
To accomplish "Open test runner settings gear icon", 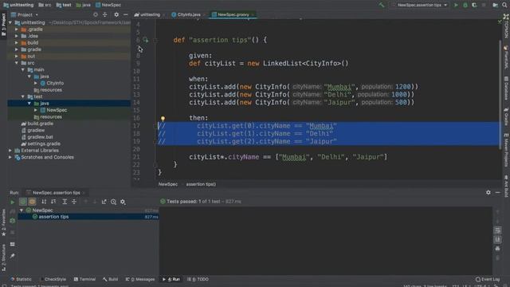I will coord(123,202).
